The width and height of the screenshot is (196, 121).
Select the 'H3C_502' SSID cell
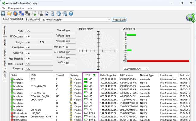(x=35, y=113)
